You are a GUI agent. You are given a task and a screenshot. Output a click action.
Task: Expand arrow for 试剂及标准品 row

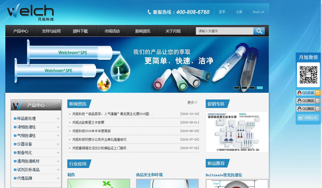[x=58, y=170]
